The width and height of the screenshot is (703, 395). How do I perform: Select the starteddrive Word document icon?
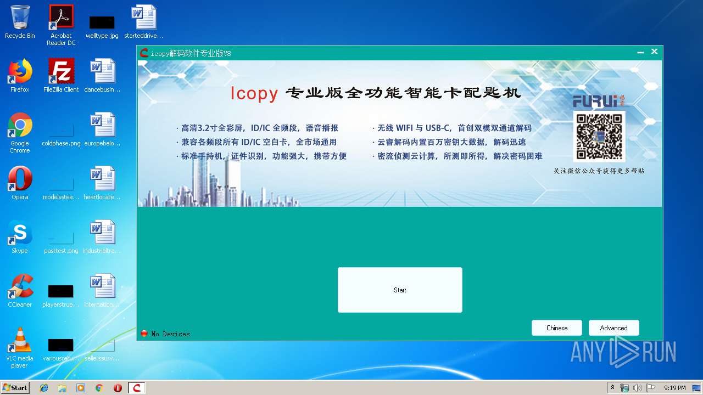144,22
